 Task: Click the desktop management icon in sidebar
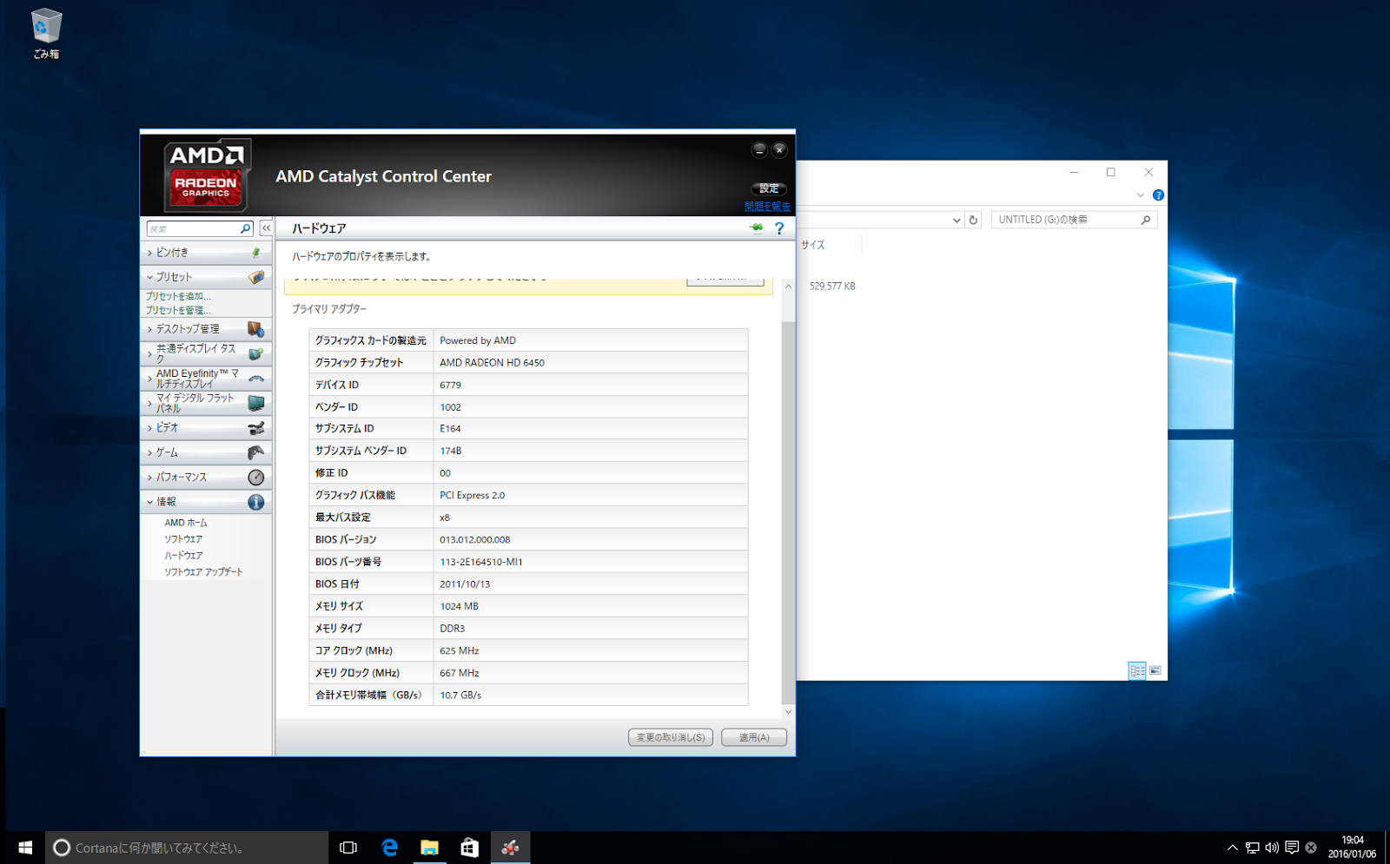click(255, 329)
